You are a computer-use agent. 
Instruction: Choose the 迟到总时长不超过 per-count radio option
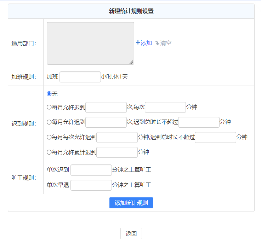coord(49,122)
